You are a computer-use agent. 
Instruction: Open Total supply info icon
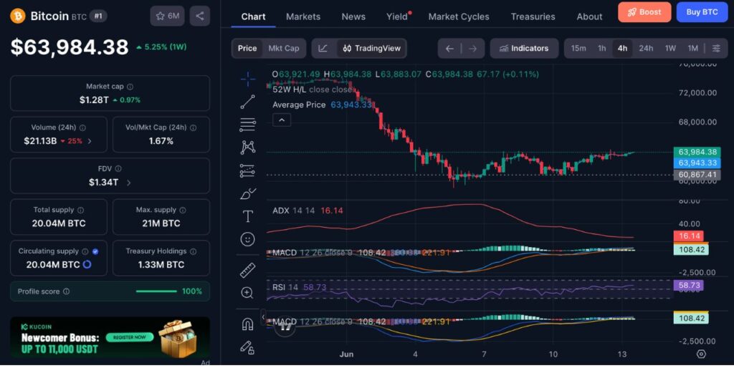point(80,210)
